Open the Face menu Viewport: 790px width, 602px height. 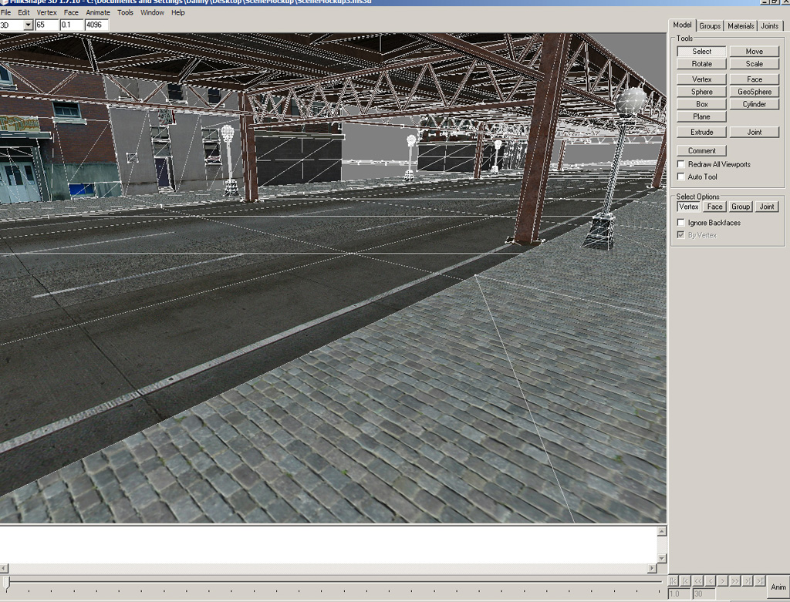71,12
